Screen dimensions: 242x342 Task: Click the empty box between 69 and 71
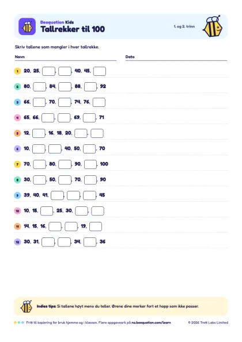point(89,118)
